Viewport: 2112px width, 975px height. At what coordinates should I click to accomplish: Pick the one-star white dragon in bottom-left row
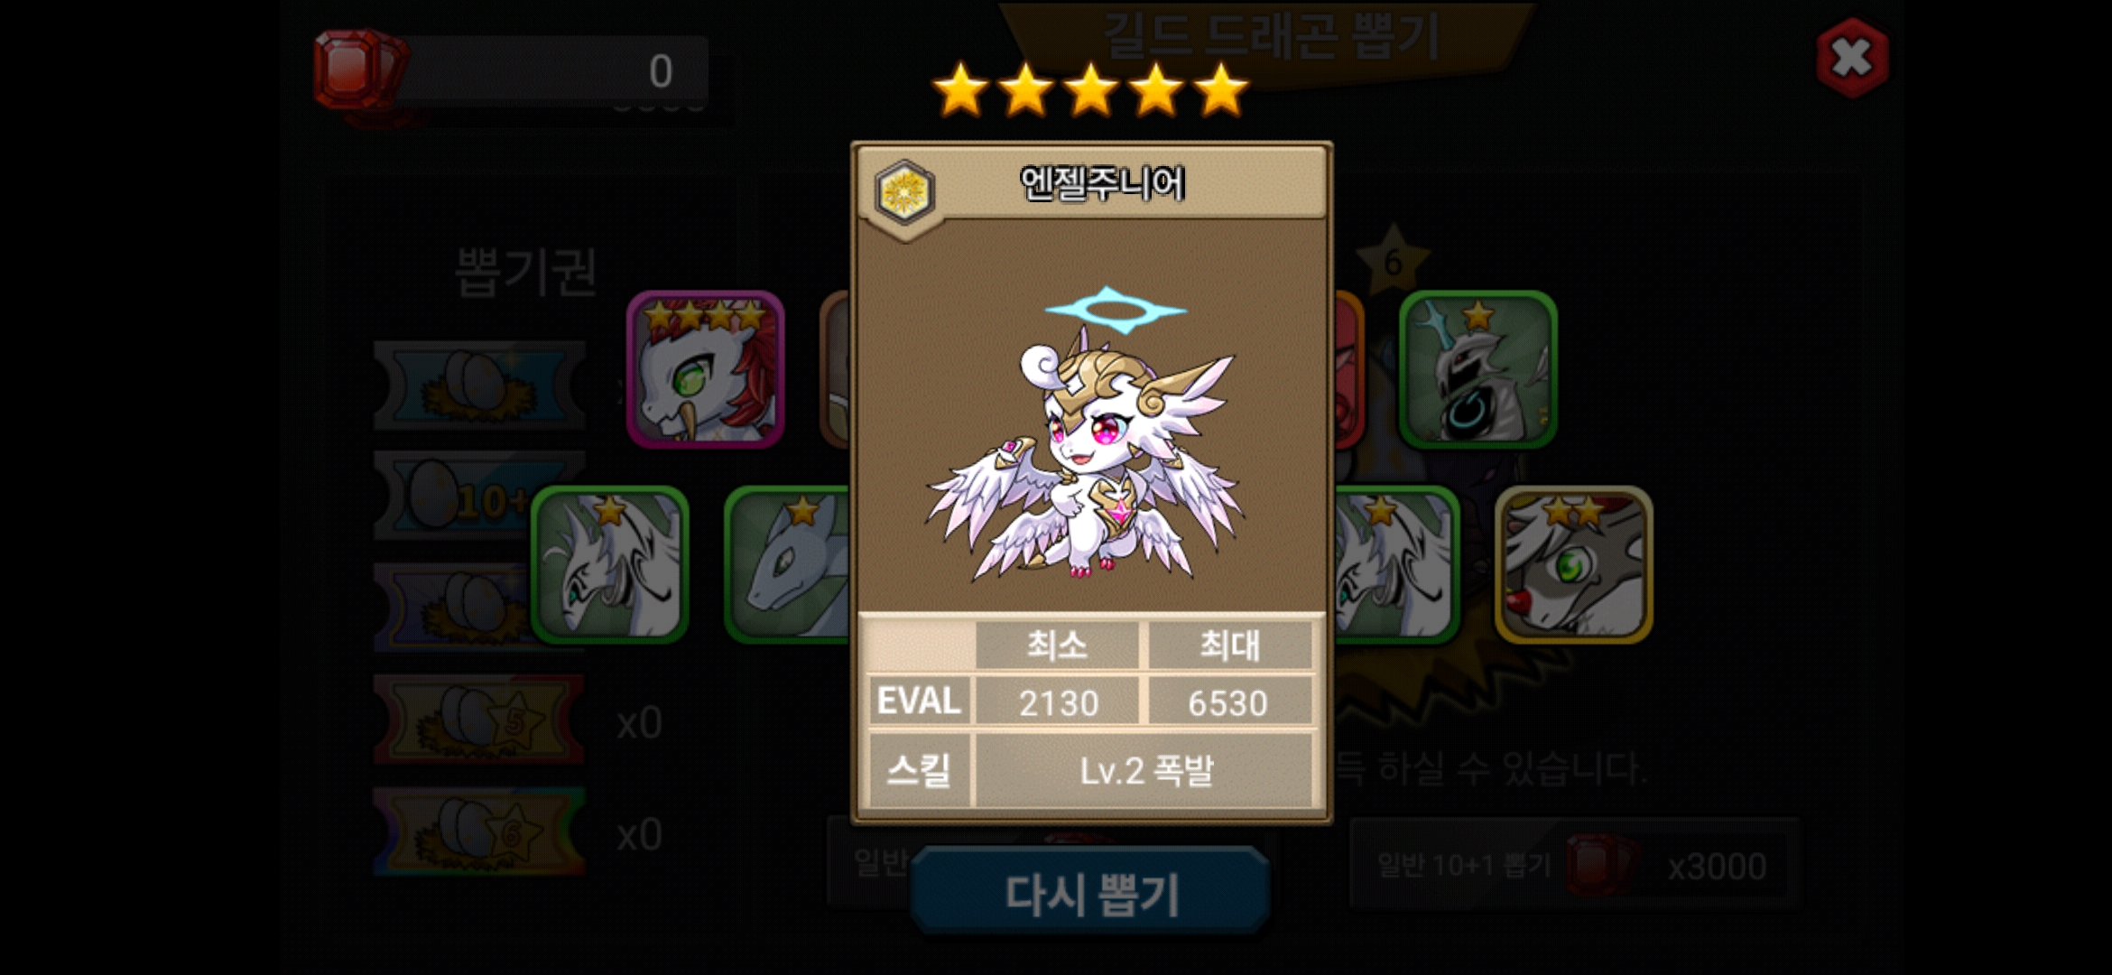pos(609,565)
